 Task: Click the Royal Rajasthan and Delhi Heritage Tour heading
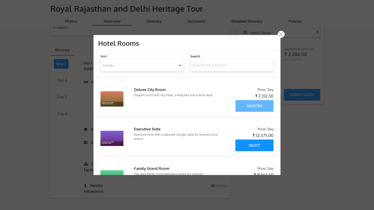tap(127, 9)
